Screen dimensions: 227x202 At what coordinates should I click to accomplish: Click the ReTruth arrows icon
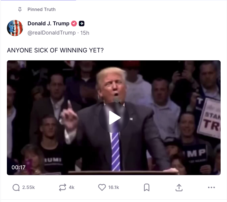[62, 187]
